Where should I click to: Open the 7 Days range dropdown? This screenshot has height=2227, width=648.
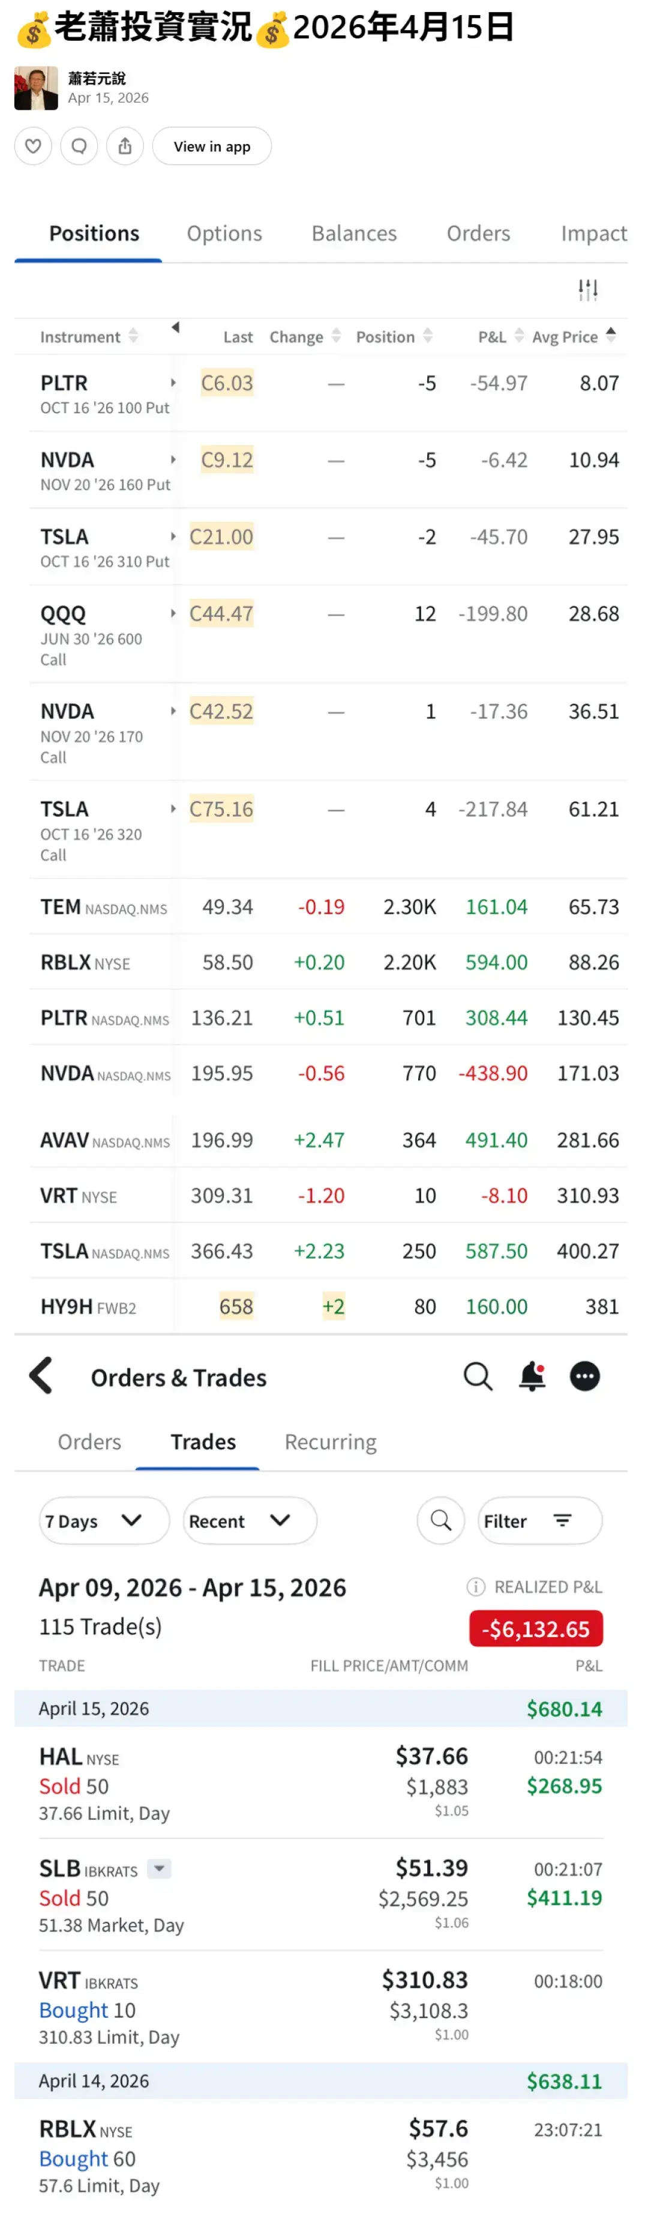(104, 1521)
